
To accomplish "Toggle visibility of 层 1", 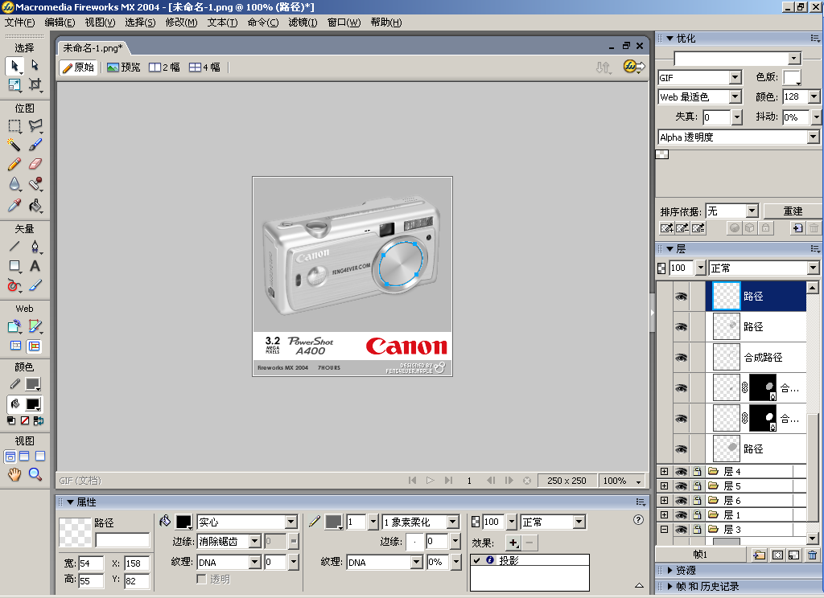I will click(681, 515).
